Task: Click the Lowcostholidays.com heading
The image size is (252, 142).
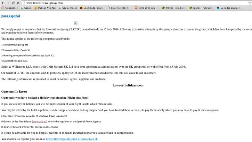Action: click(128, 85)
